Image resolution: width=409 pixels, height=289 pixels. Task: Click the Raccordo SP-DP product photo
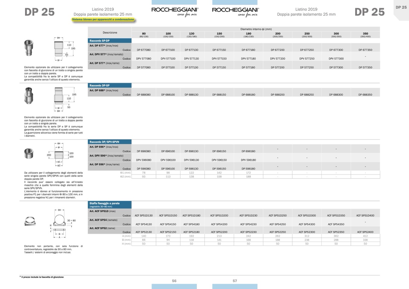click(x=29, y=48)
